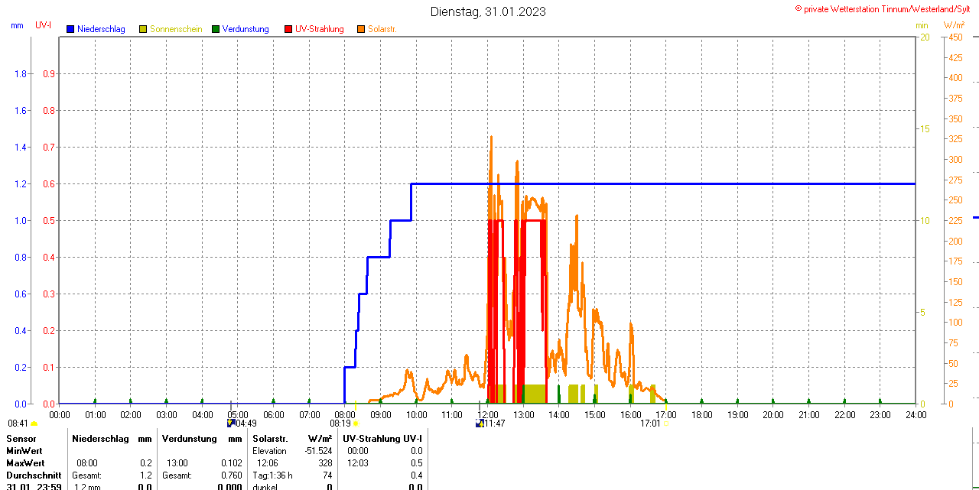The width and height of the screenshot is (979, 490).
Task: Click the moon phase icon at 04:49
Action: (x=231, y=423)
